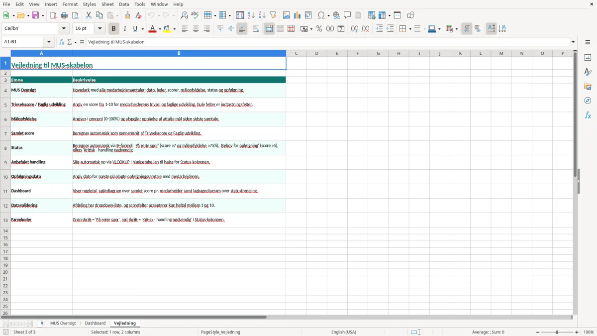Screen dimensions: 597x336
Task: Cut selection with scissors icon
Action: (x=89, y=15)
